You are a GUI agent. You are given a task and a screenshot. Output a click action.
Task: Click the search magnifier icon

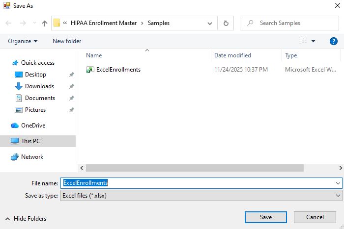click(250, 23)
